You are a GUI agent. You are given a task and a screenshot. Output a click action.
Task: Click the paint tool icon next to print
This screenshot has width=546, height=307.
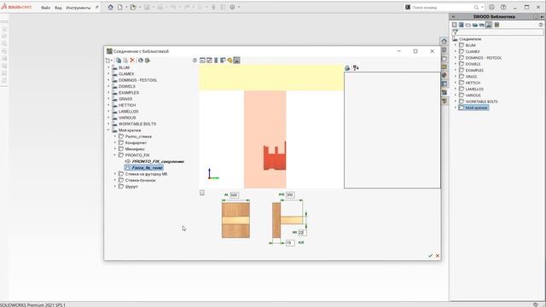(356, 68)
